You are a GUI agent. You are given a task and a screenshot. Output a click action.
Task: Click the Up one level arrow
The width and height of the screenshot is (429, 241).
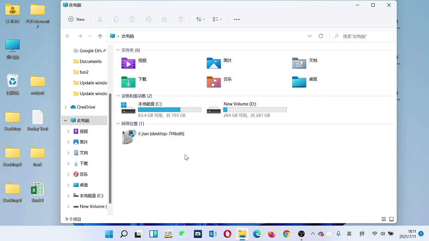100,36
